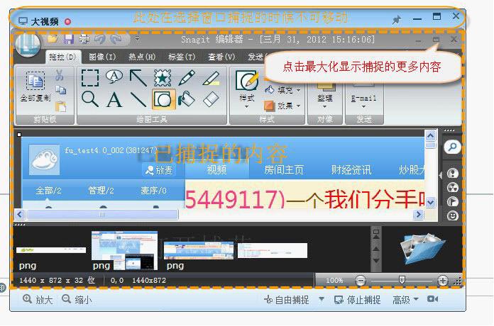This screenshot has height=326, width=494.
Task: Open the 高级 dropdown menu
Action: [x=405, y=300]
